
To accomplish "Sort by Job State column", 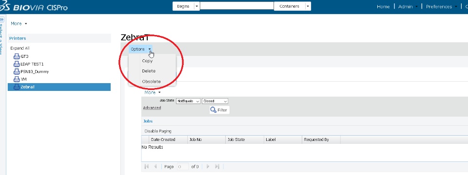I will click(244, 140).
